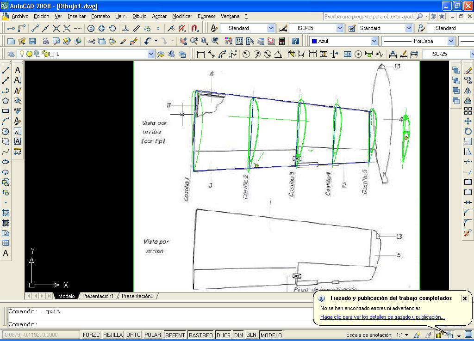Image resolution: width=474 pixels, height=341 pixels.
Task: Click the Undo arrow icon
Action: click(148, 41)
